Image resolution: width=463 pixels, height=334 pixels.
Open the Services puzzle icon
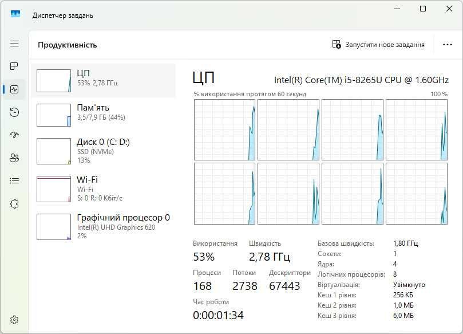[14, 204]
